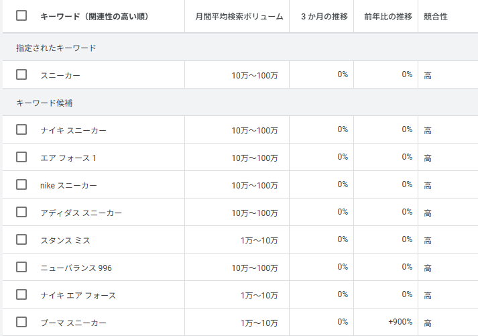Tick the select-all checkbox in header
The image size is (478, 336).
pyautogui.click(x=21, y=15)
